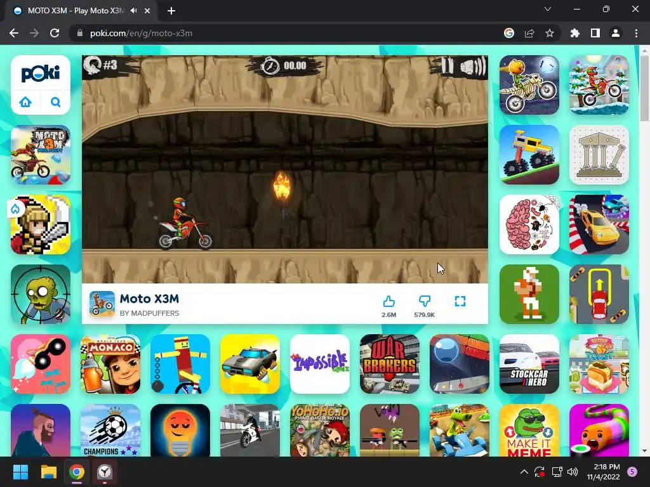The width and height of the screenshot is (650, 487).
Task: Enter fullscreen mode for the game
Action: click(x=460, y=301)
